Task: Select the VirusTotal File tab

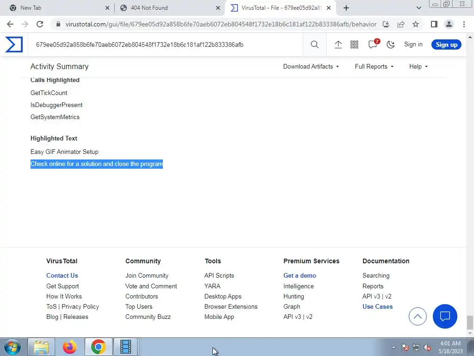Action: 281,8
